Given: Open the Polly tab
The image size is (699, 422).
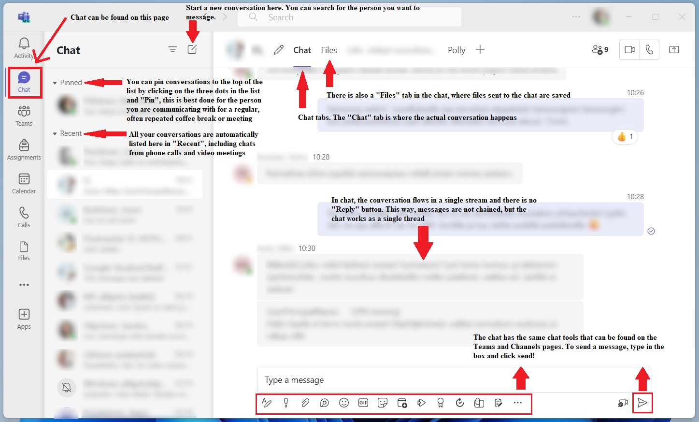Looking at the screenshot, I should pyautogui.click(x=456, y=50).
